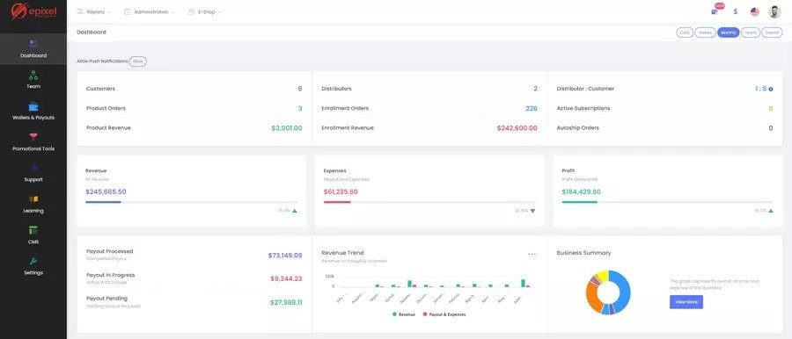The image size is (792, 339).
Task: Click the Revenue progress bar
Action: pos(192,202)
